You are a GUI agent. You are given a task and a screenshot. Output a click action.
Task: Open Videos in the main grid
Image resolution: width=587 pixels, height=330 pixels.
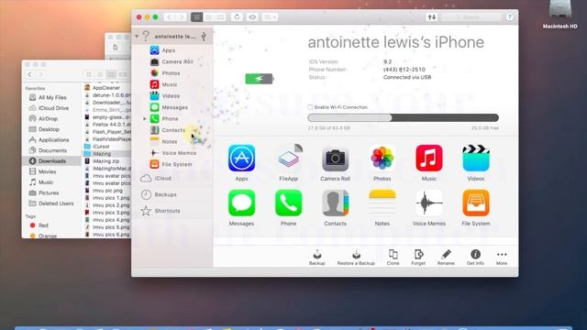pyautogui.click(x=476, y=159)
